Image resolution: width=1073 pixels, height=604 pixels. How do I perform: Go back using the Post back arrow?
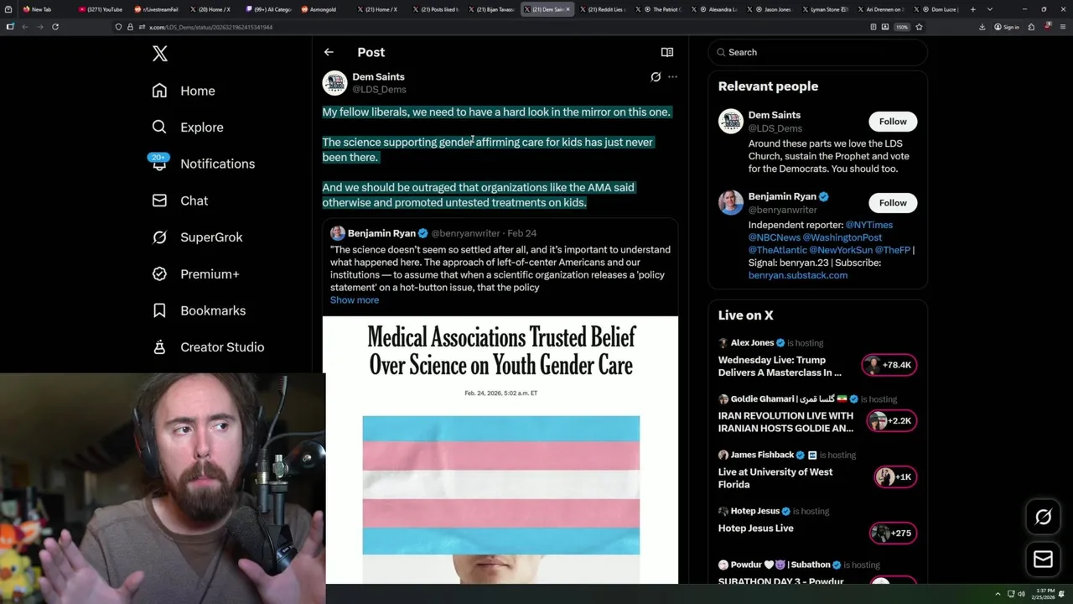pos(329,52)
